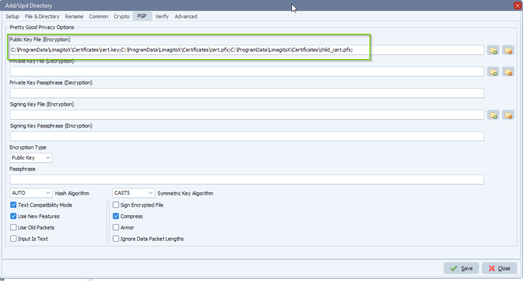The image size is (527, 281).
Task: Click the add-file folder icon for Public Key File
Action: coord(493,50)
